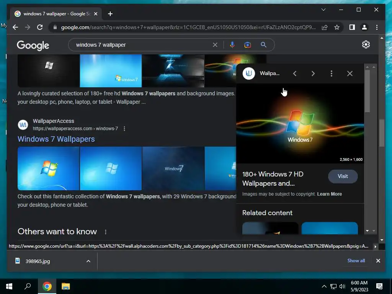
Task: Click the Visit button
Action: [343, 176]
